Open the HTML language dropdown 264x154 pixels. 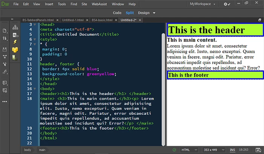pos(189,150)
